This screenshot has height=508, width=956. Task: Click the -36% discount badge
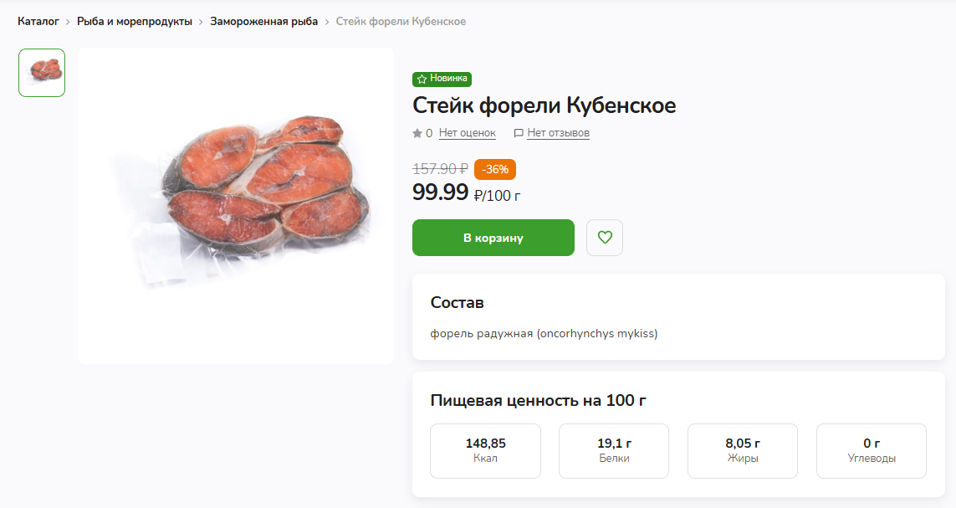pyautogui.click(x=495, y=170)
